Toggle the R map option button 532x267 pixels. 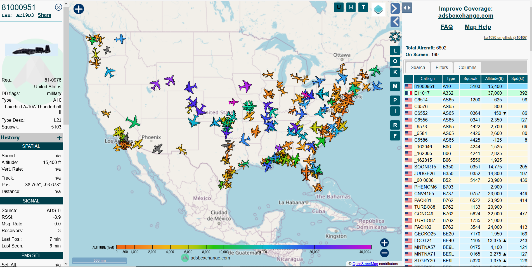pyautogui.click(x=395, y=125)
